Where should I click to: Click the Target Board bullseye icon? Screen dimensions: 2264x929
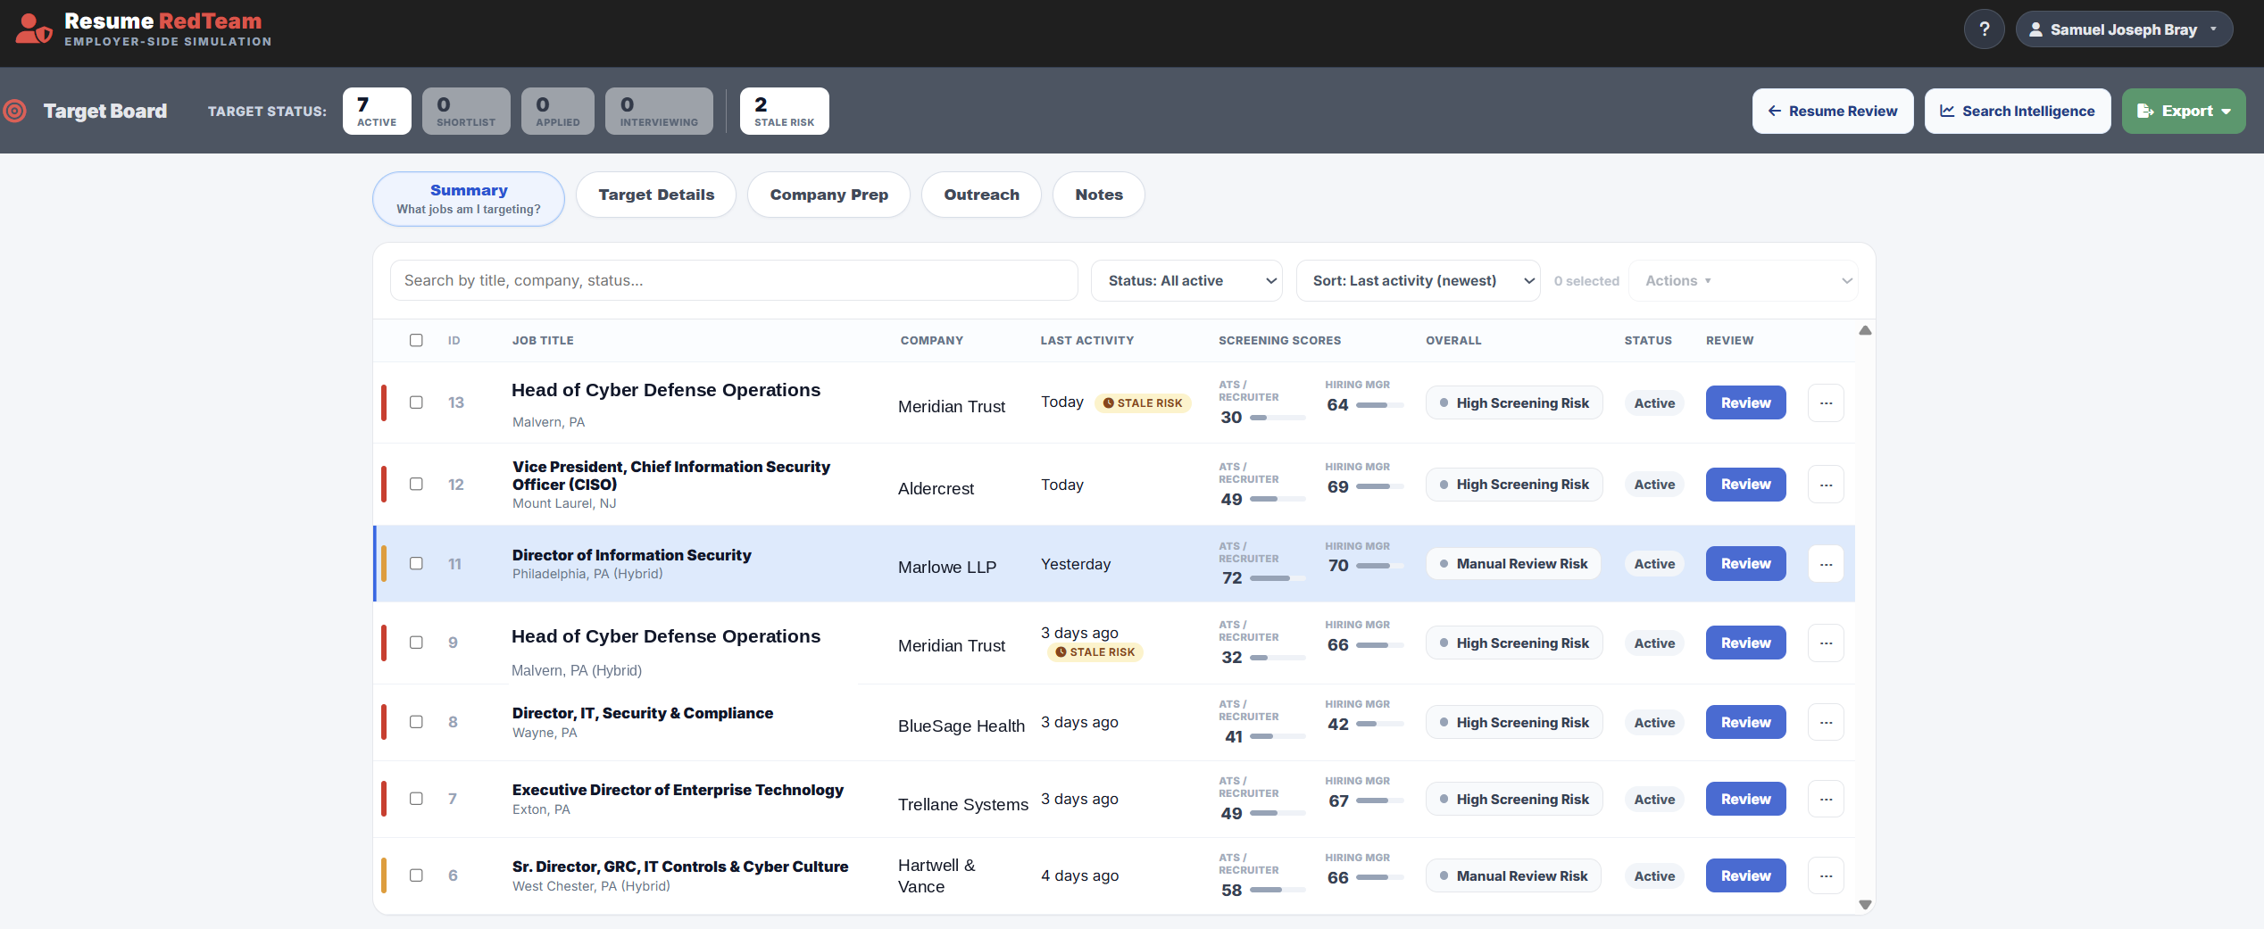click(x=14, y=111)
